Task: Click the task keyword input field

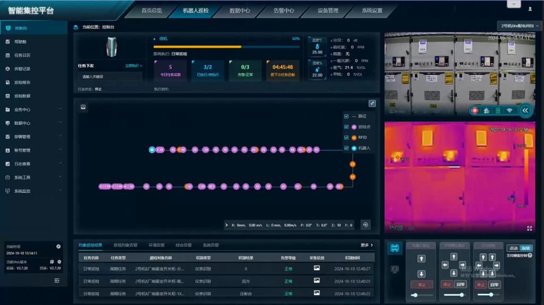Action: pos(109,77)
